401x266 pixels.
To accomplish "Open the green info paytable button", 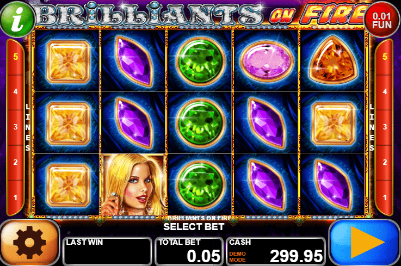I will [17, 19].
